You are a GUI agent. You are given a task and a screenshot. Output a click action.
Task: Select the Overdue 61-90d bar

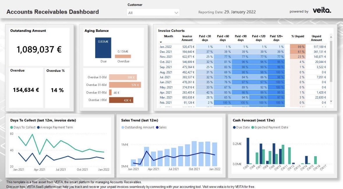click(x=110, y=92)
